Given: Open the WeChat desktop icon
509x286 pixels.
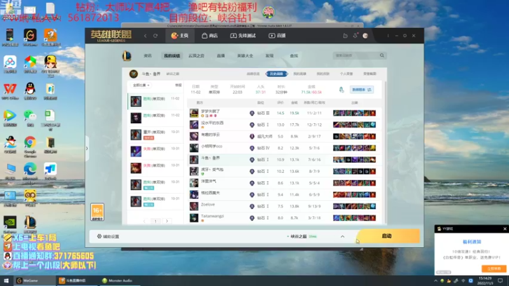Looking at the screenshot, I should 30,118.
